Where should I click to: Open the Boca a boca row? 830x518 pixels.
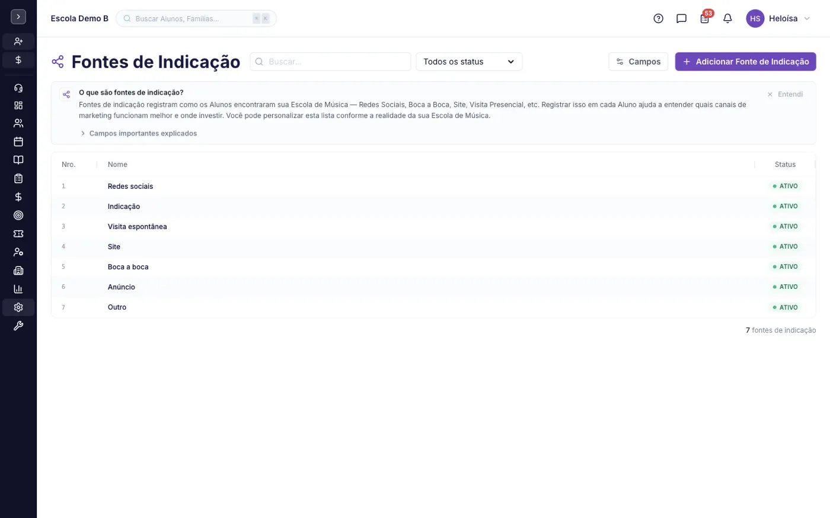point(433,266)
